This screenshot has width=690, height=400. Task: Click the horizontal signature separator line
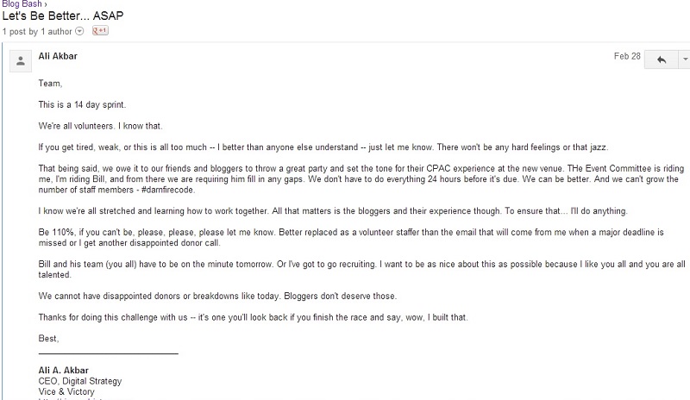[x=109, y=353]
